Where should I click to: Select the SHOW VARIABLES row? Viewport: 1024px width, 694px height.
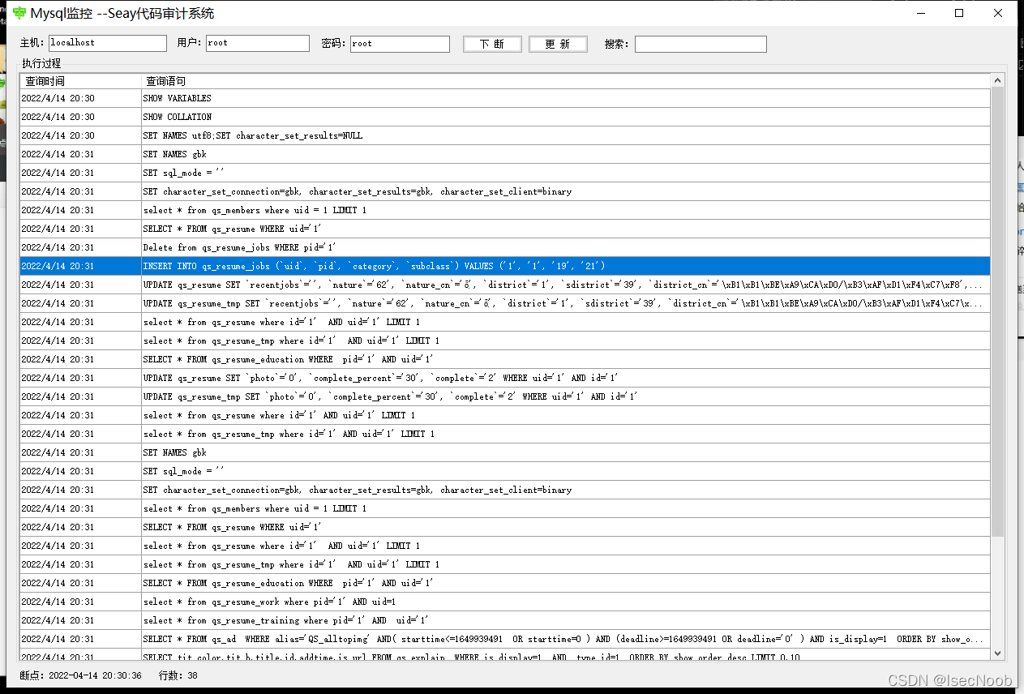[505, 98]
